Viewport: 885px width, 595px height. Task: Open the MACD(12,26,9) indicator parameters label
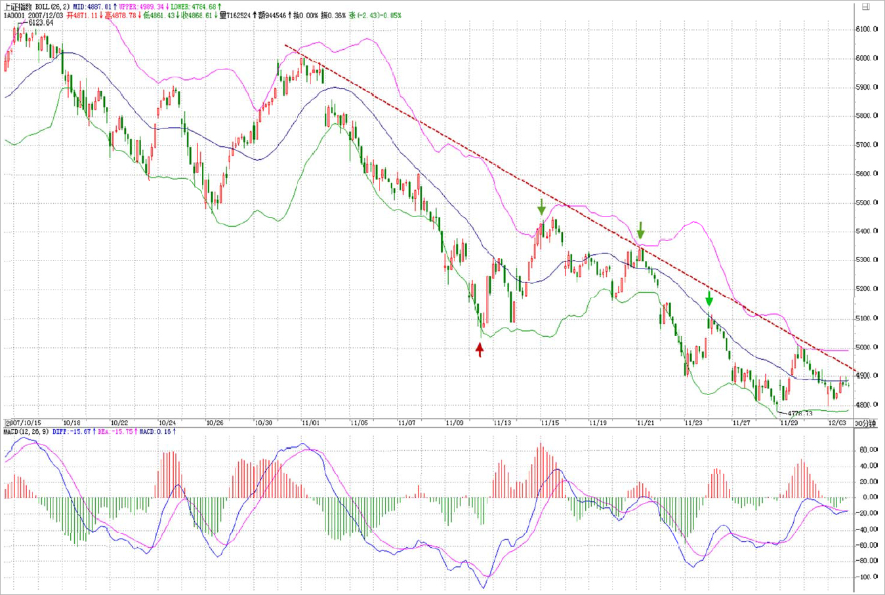click(26, 432)
